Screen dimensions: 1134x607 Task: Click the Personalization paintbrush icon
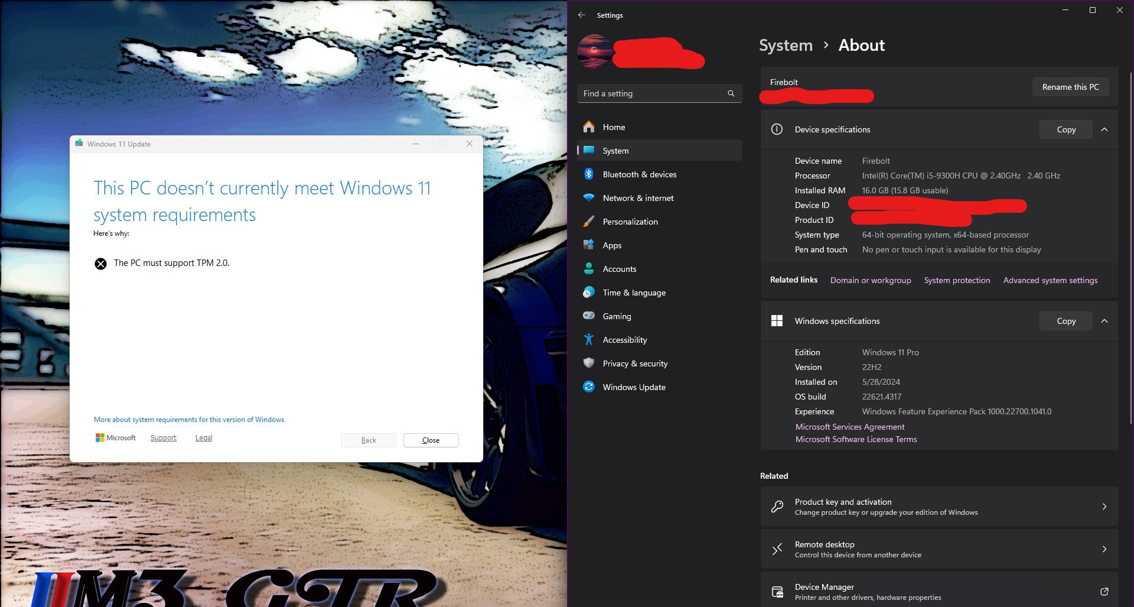click(x=589, y=222)
